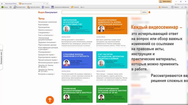Click the Найти search button
This screenshot has height=105, width=188.
coord(144,12)
